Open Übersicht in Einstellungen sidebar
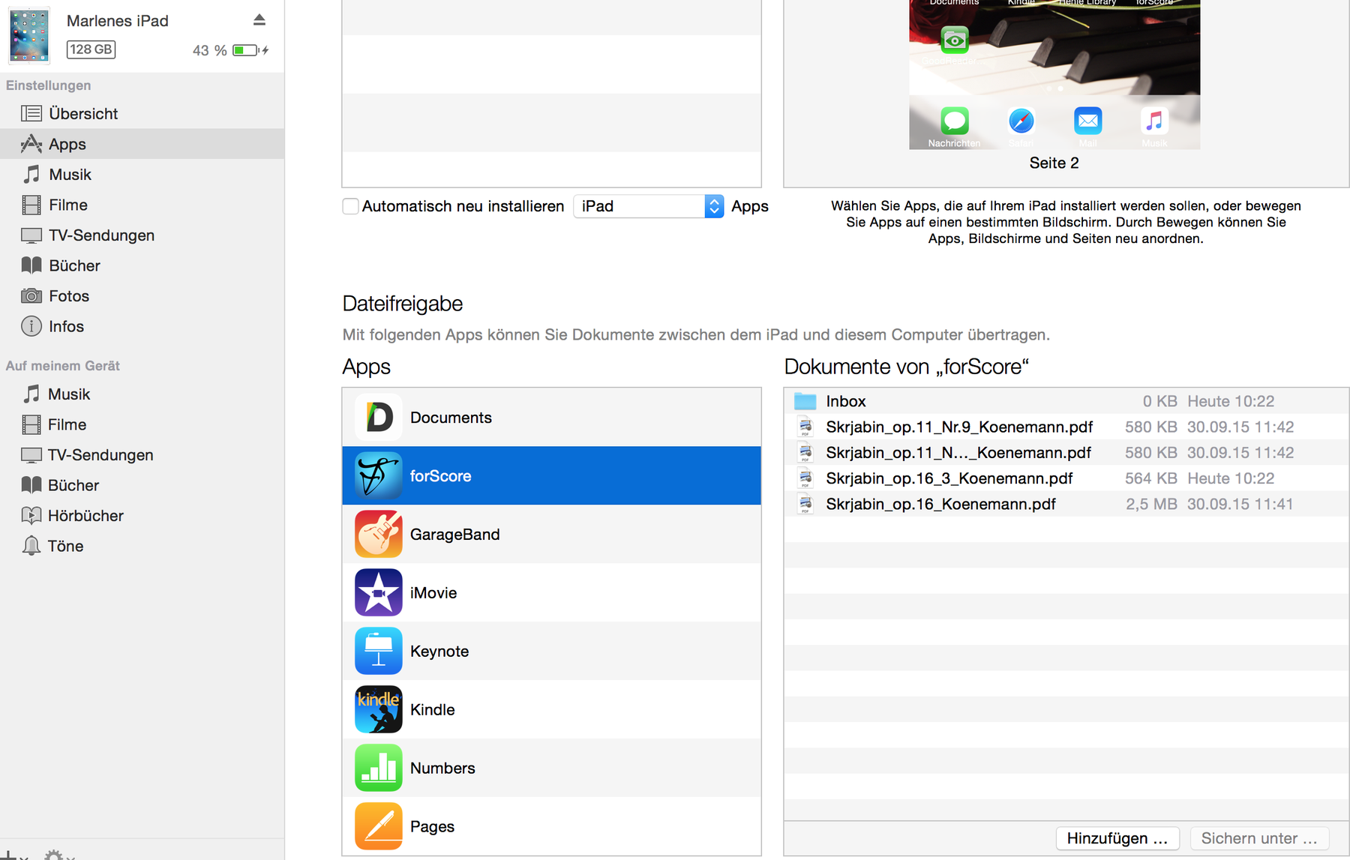Screen dimensions: 1350x860 tap(142, 113)
